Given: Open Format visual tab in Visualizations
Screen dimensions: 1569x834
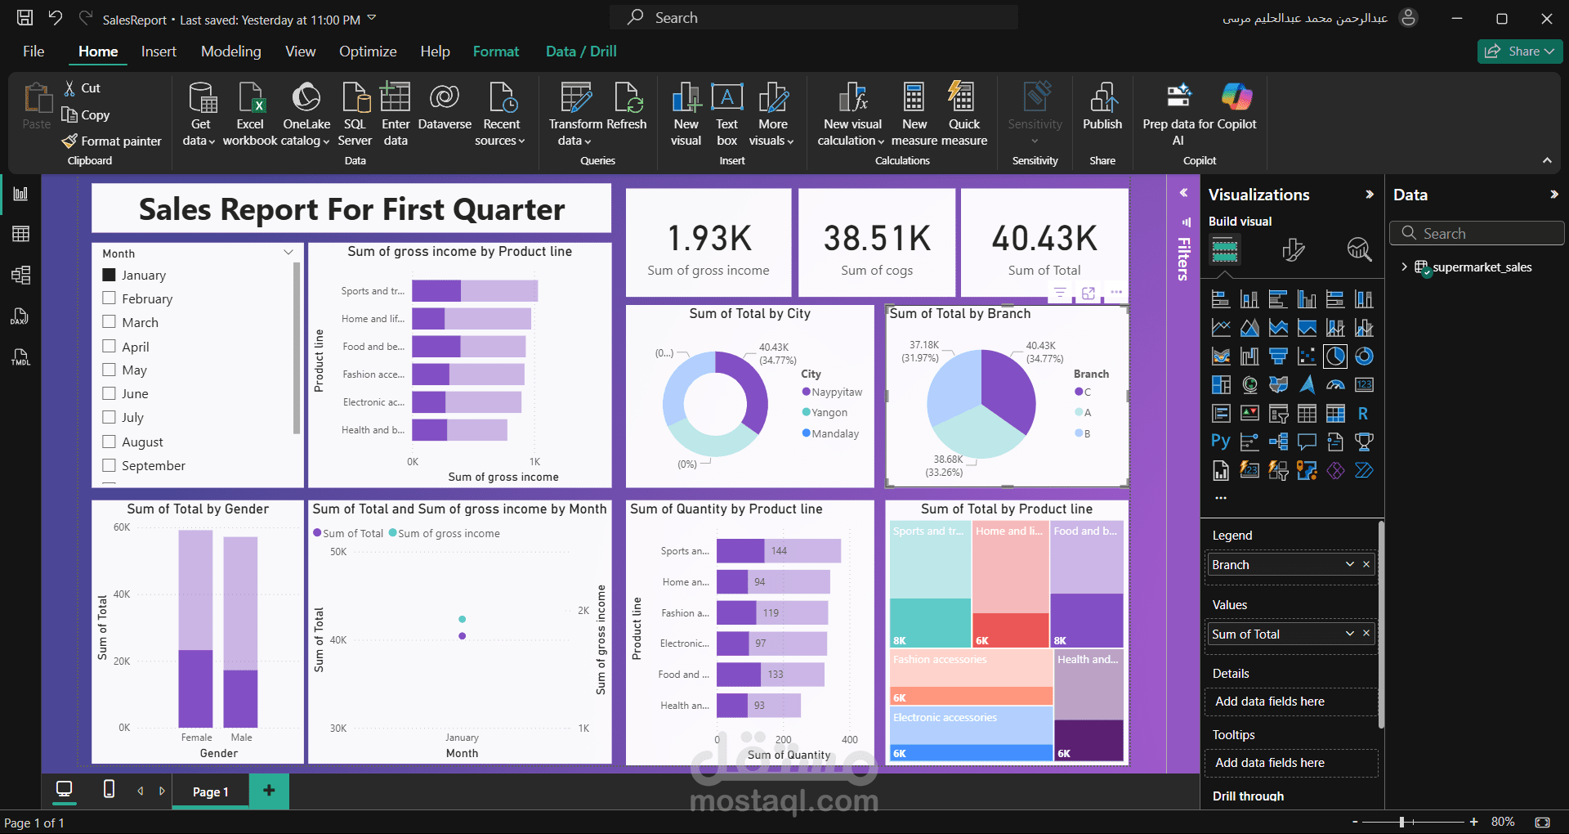Looking at the screenshot, I should click(x=1293, y=249).
